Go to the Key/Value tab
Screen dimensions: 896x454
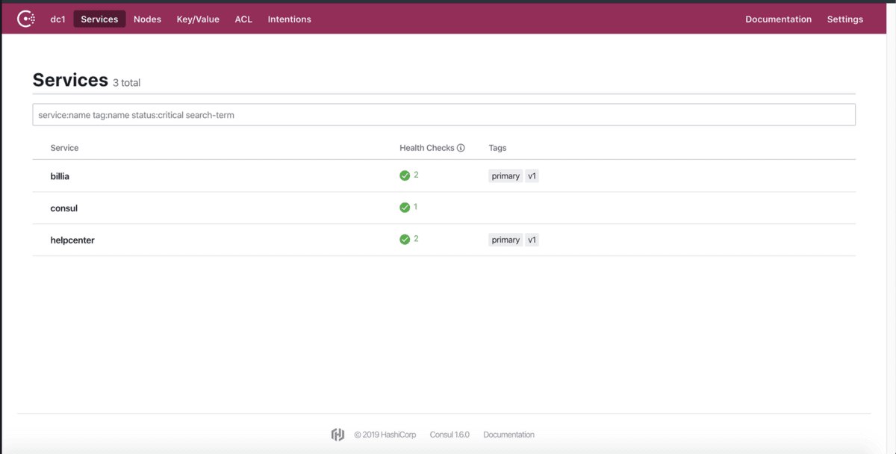[198, 19]
